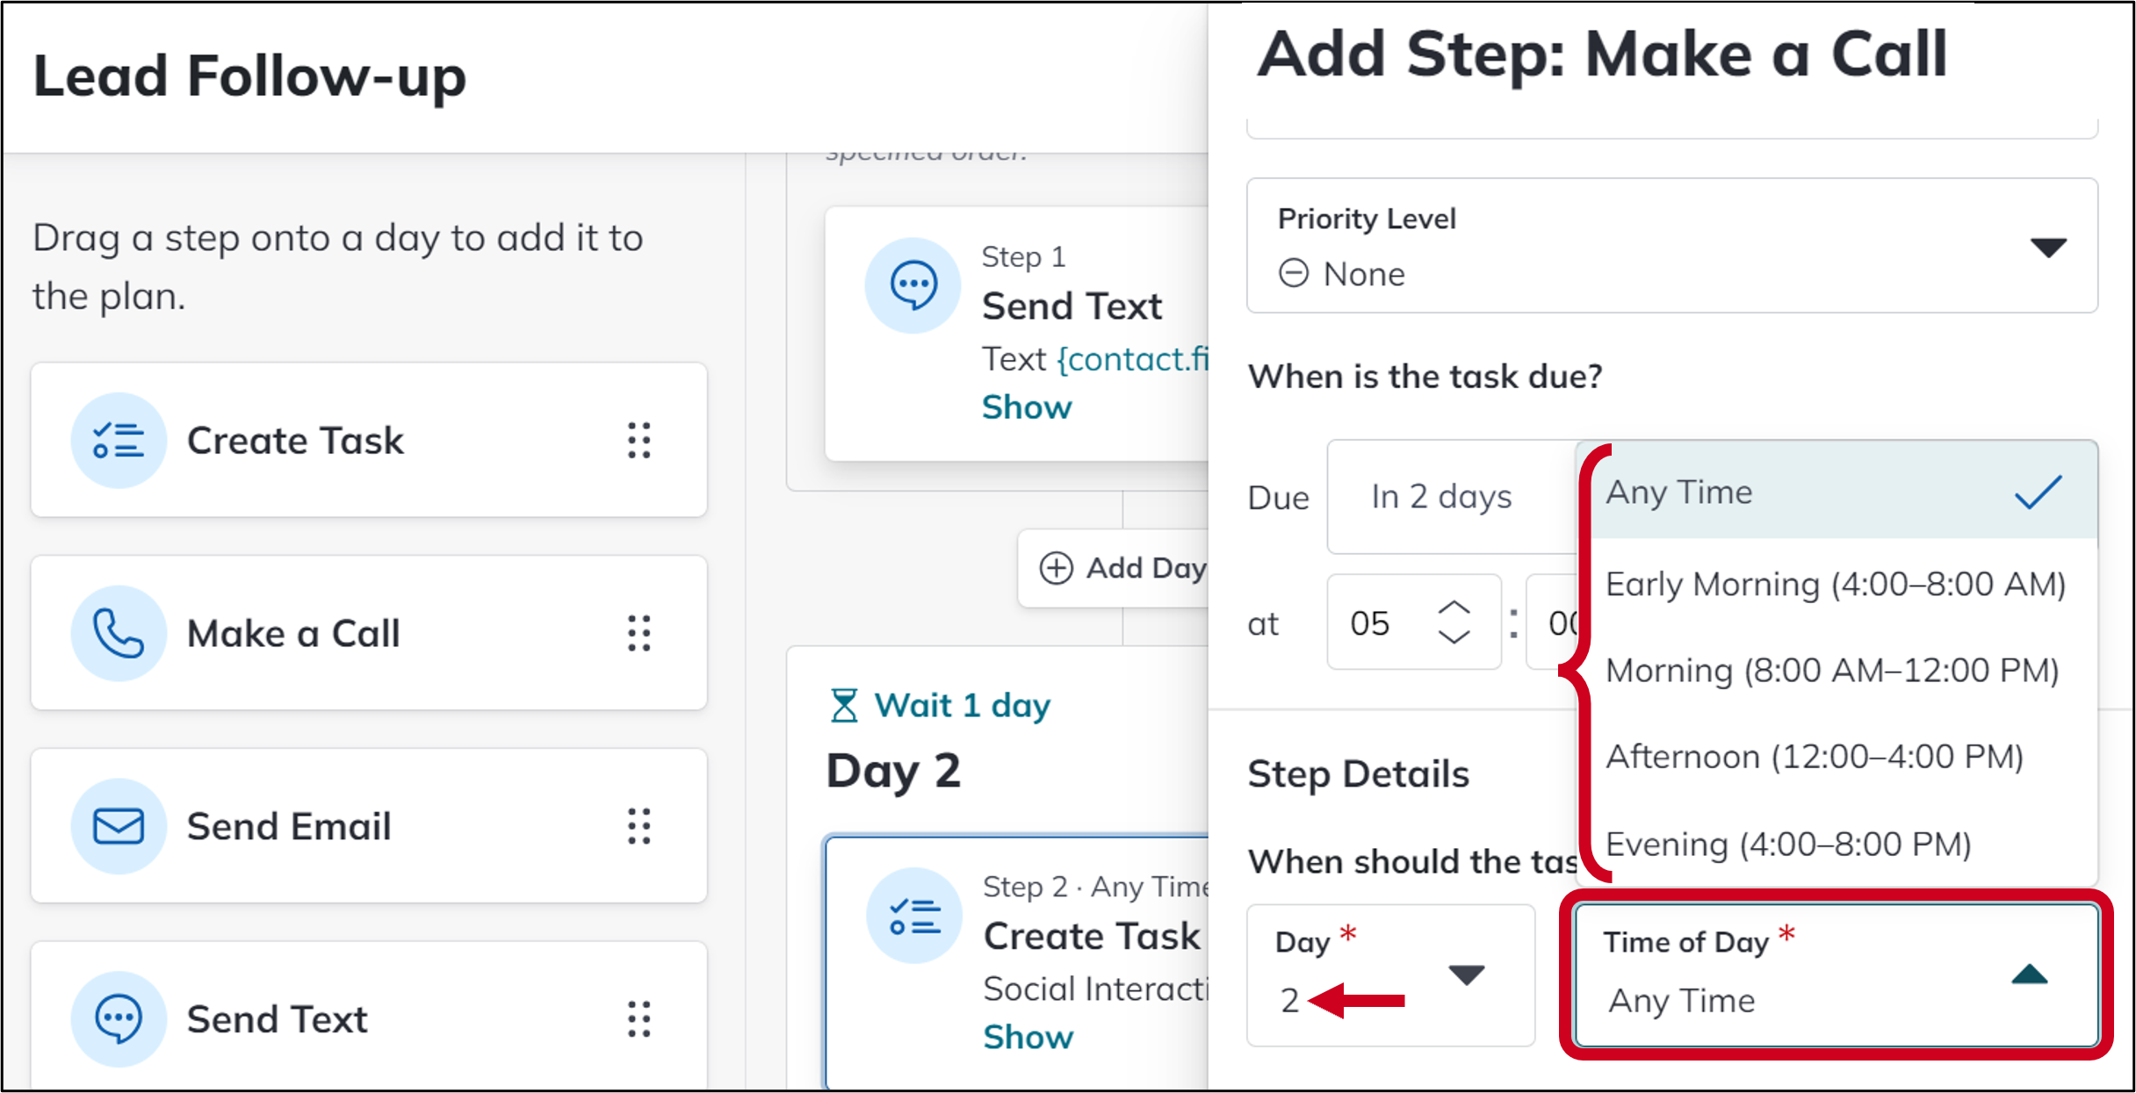Click the Make a Call phone icon
Screen dimensions: 2136x1093
pos(119,633)
